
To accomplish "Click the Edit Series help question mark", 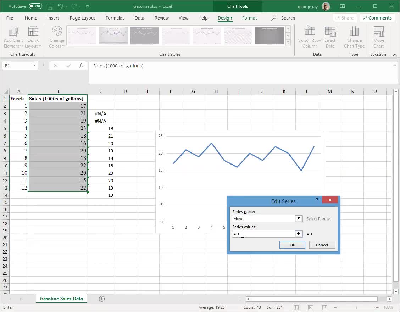I will point(317,200).
